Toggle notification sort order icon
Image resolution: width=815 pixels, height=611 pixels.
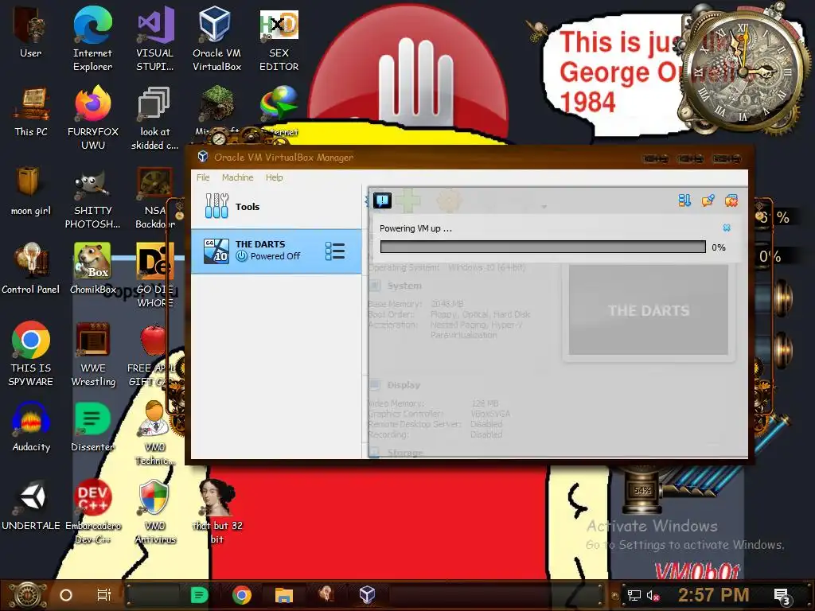(684, 200)
